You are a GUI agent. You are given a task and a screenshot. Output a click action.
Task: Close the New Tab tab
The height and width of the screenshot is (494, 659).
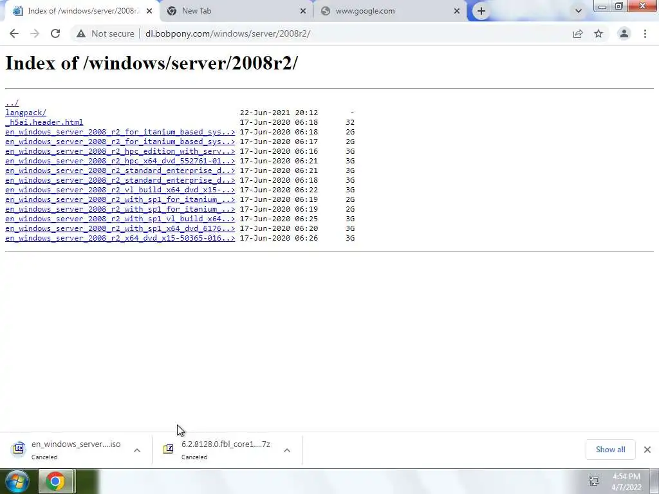303,11
